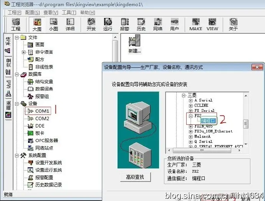Switch to the 系统 side tab

click(x=8, y=45)
